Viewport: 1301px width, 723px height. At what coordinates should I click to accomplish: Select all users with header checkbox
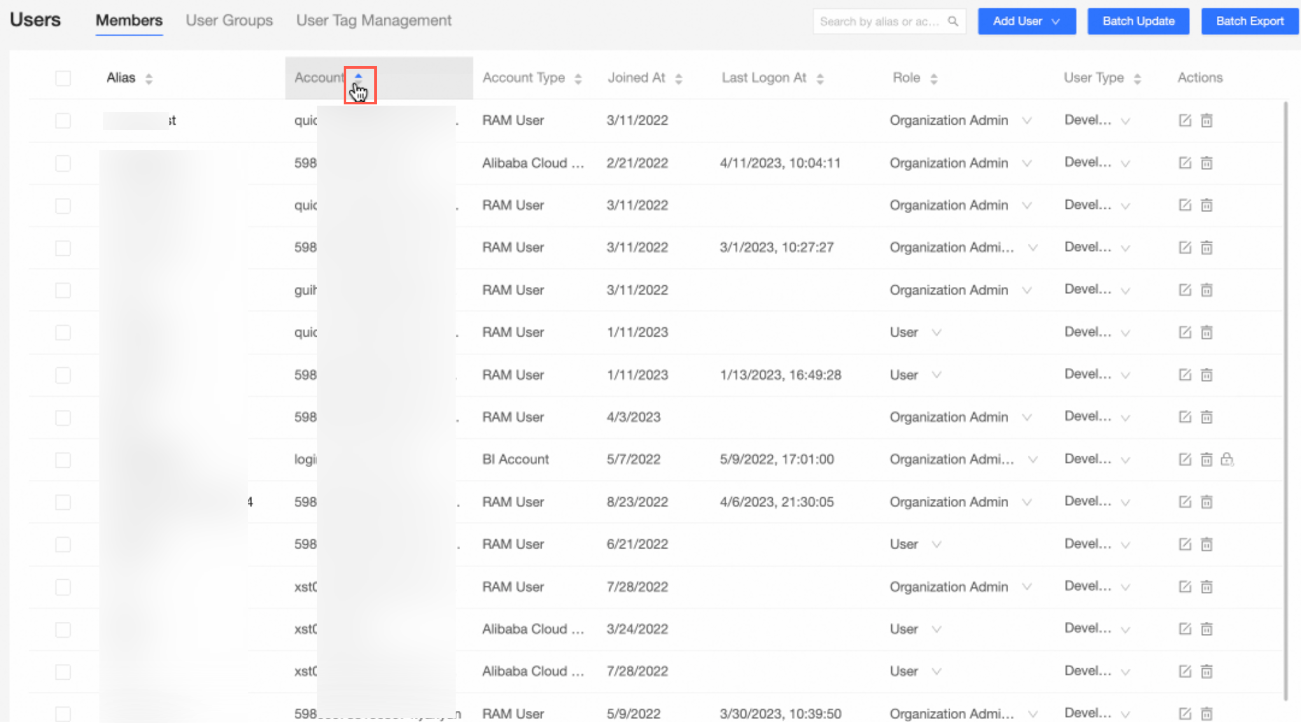point(63,78)
